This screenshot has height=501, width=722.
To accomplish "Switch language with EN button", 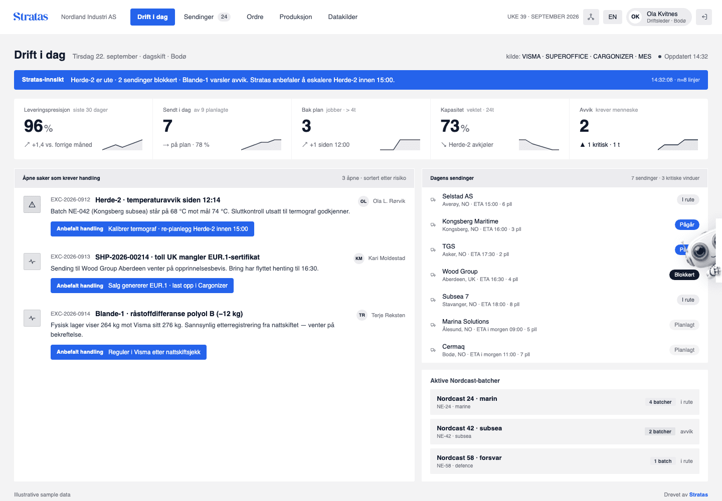I will [x=613, y=17].
